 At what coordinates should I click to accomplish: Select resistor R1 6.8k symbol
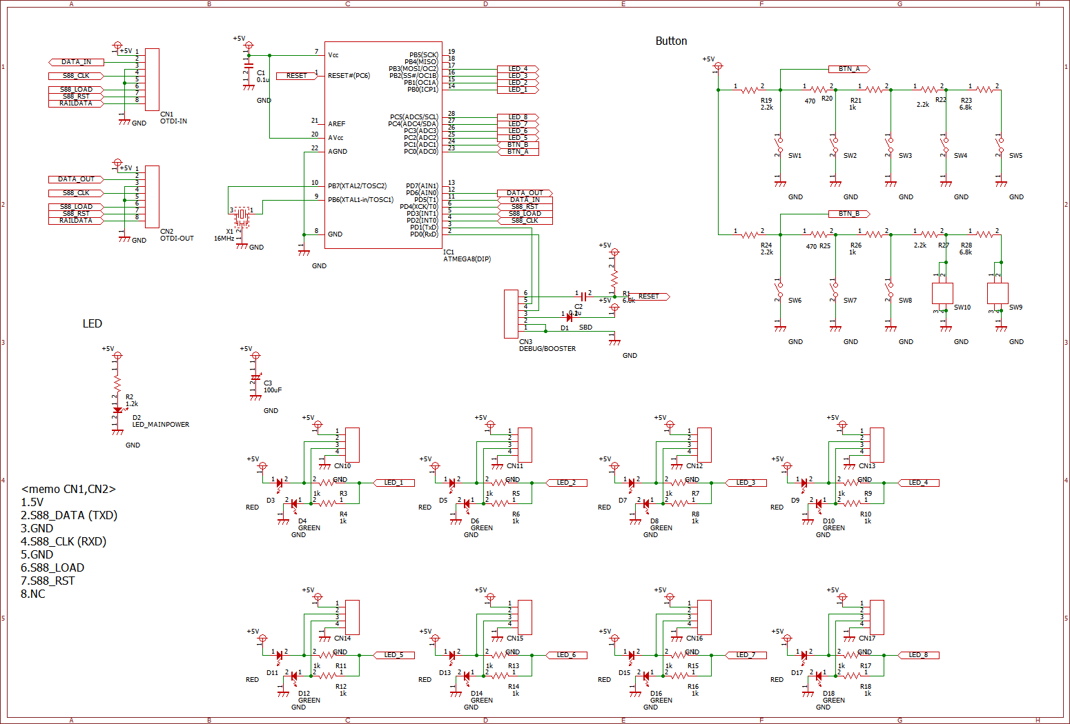click(614, 279)
